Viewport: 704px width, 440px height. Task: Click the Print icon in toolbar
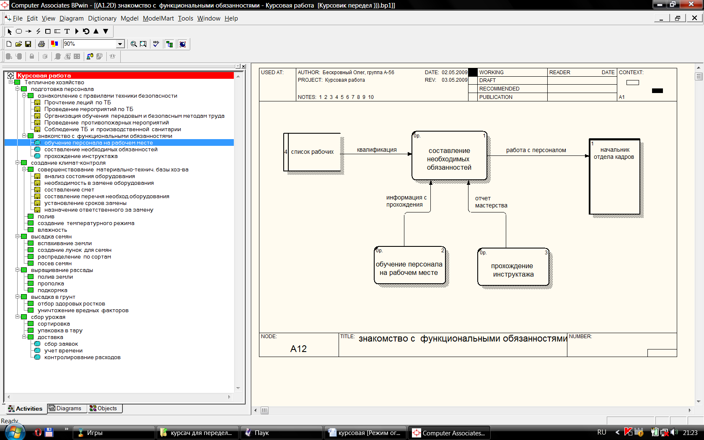tap(41, 44)
